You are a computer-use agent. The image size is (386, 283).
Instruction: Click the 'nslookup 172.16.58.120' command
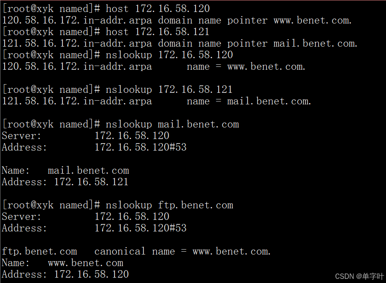tap(169, 55)
